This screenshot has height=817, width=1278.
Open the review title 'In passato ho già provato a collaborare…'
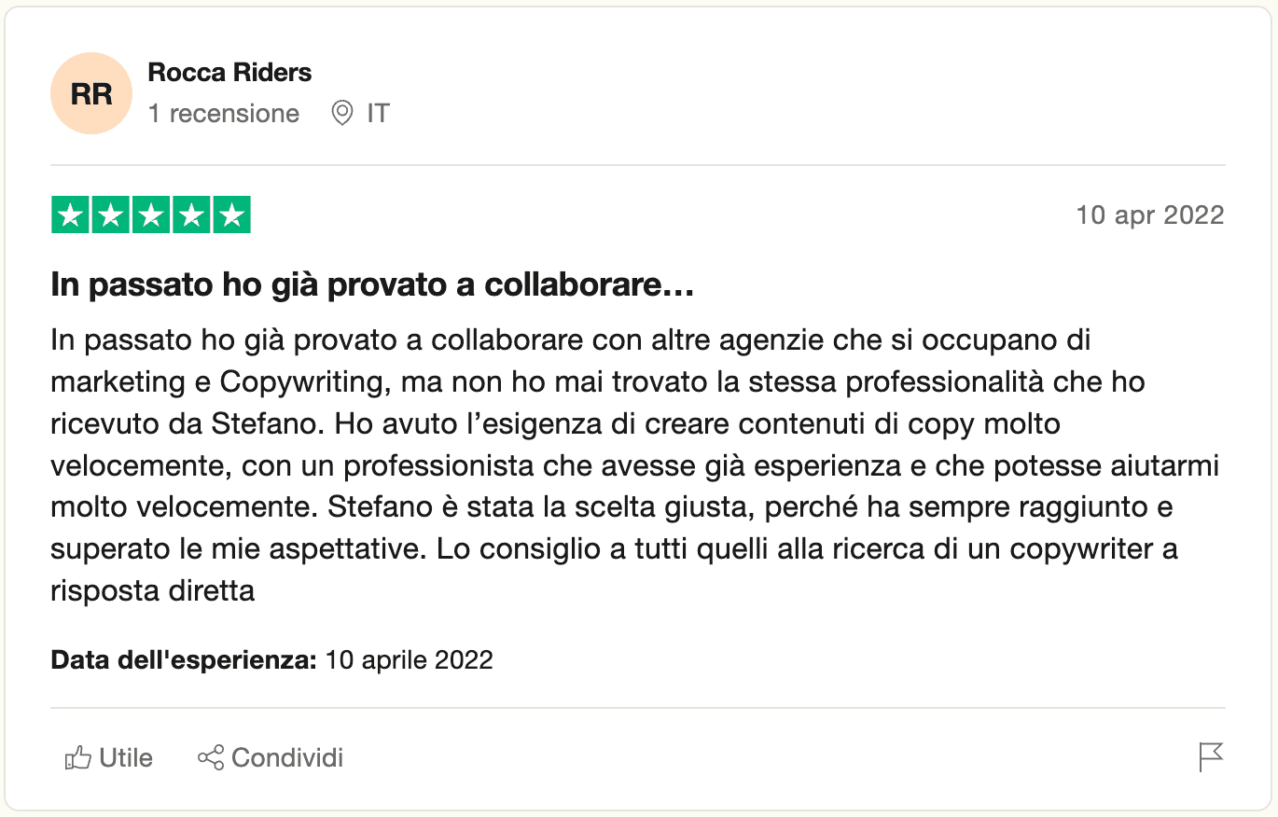click(x=372, y=285)
